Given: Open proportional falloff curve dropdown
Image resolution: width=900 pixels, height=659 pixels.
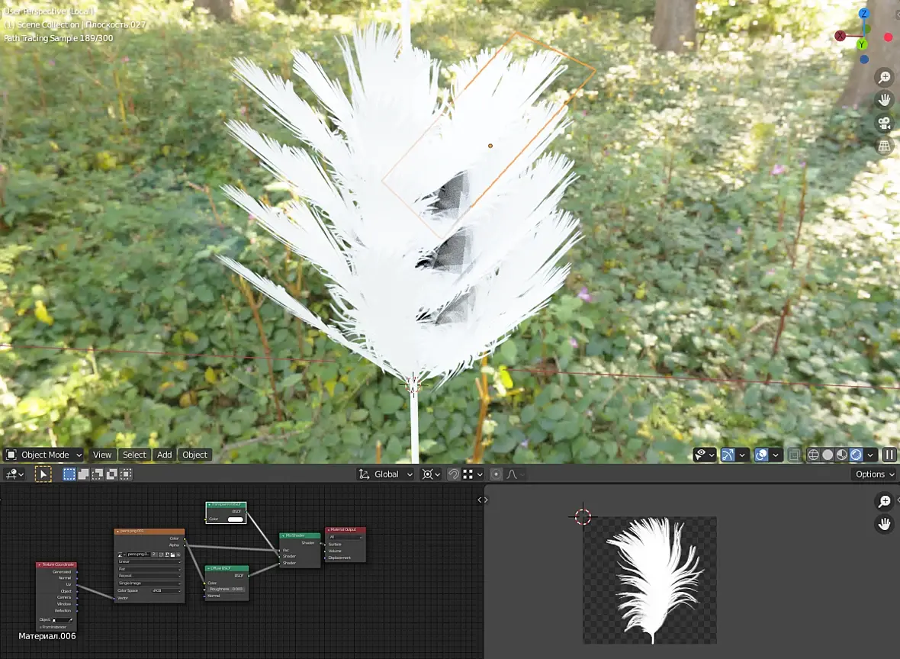Looking at the screenshot, I should [x=515, y=474].
